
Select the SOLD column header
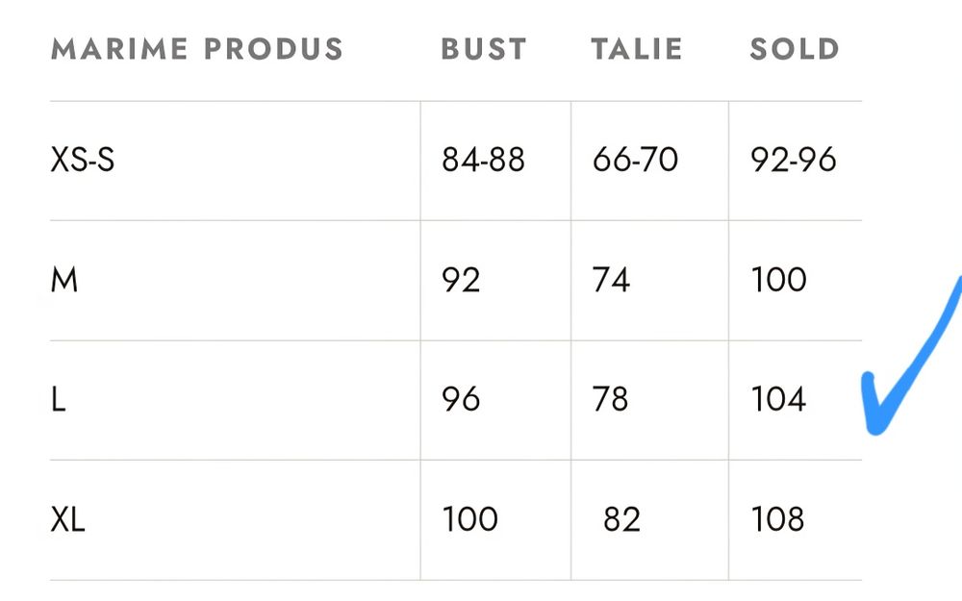coord(795,49)
